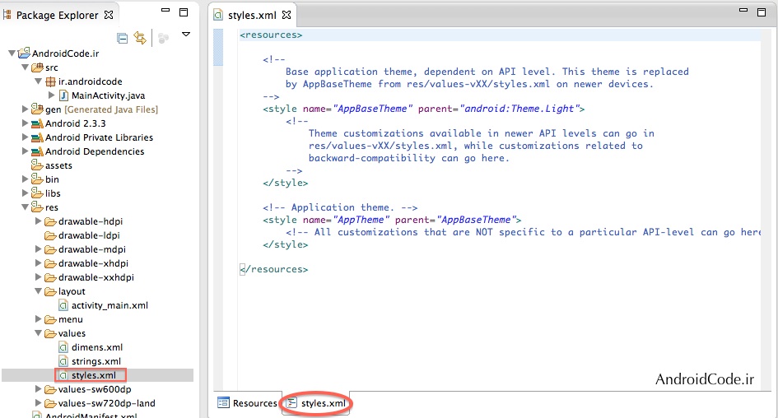Expand the values-sw600dp folder
Screen dimensions: 778x418
click(x=38, y=389)
